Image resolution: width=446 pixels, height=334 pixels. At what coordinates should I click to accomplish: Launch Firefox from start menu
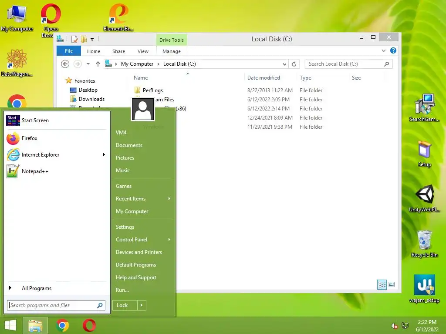tap(56, 138)
